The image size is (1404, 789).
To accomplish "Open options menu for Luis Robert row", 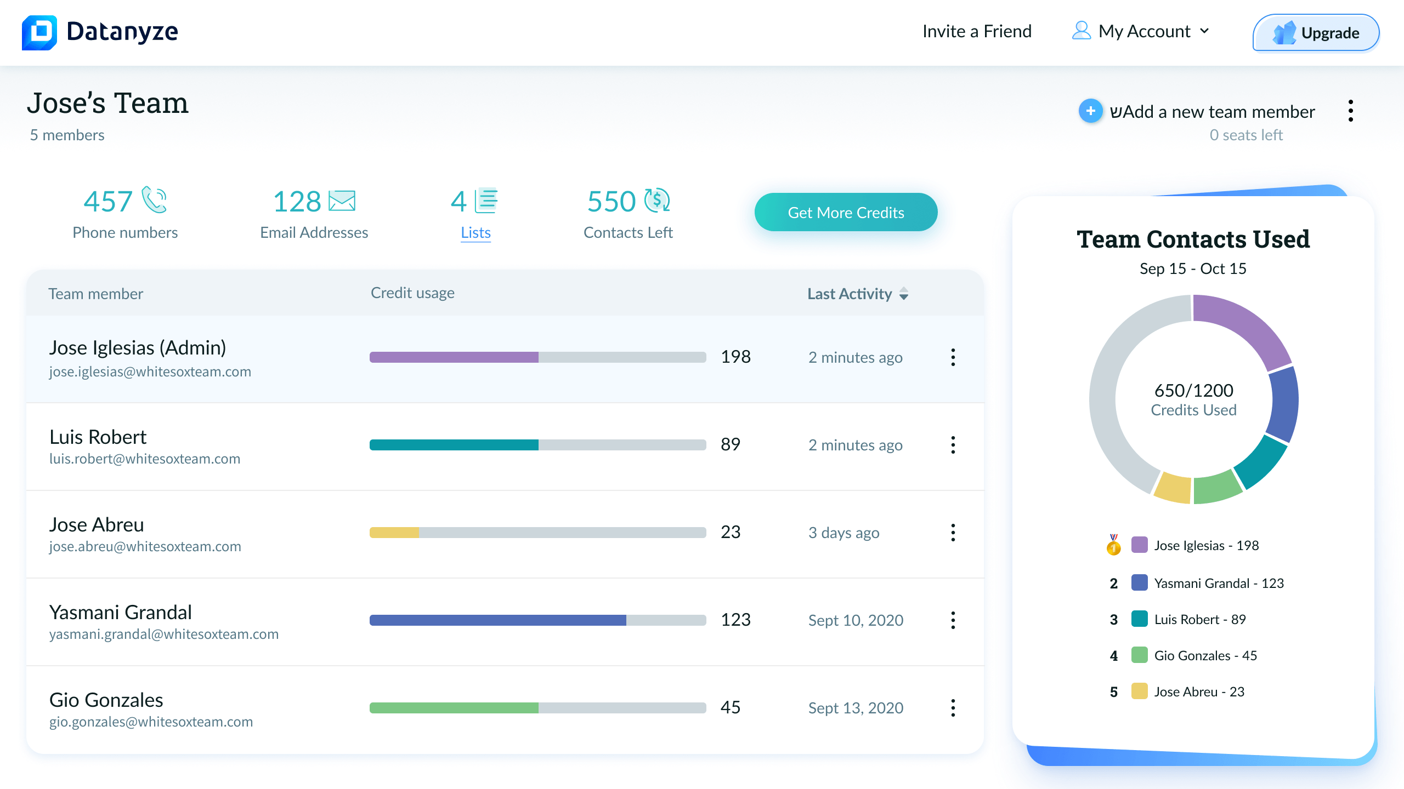I will 953,445.
